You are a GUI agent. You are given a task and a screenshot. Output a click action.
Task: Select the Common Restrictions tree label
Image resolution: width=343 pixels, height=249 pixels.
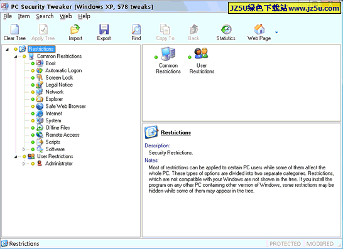click(x=59, y=56)
